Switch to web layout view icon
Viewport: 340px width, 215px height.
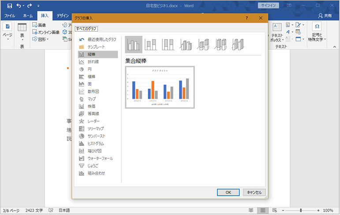tap(275, 210)
